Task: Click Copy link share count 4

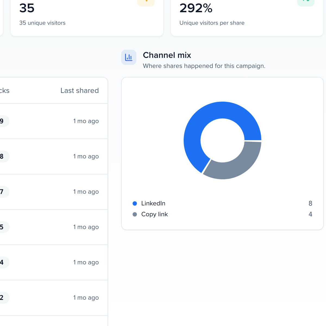Action: pos(310,214)
